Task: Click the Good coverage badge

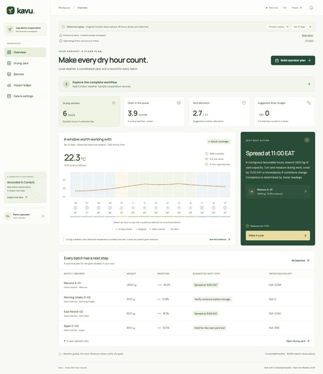Action: 218,142
